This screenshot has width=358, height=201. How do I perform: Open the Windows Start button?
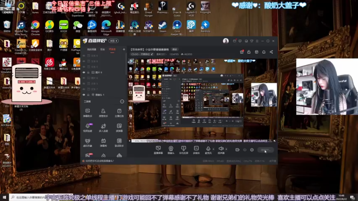[4, 197]
